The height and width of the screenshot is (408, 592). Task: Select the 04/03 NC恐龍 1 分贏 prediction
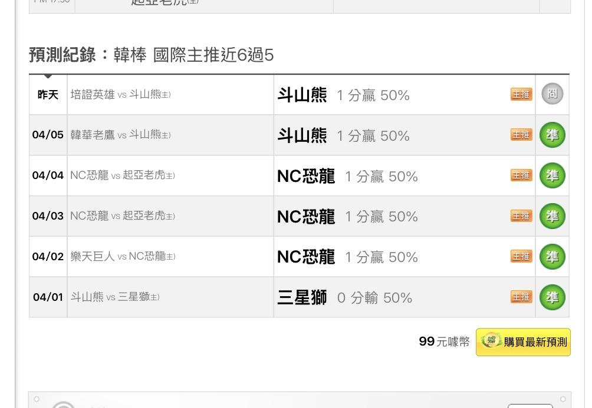coord(347,217)
